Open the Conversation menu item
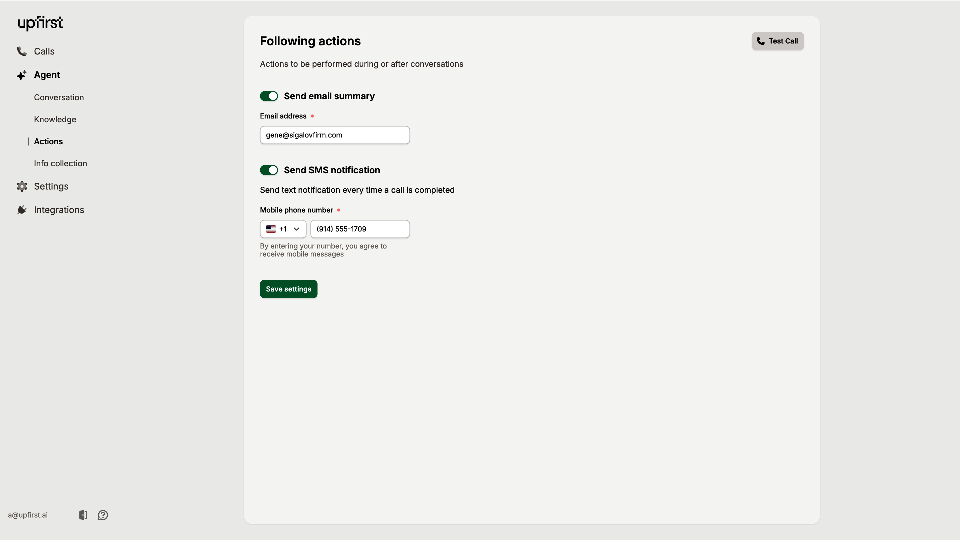Viewport: 960px width, 540px height. 59,97
